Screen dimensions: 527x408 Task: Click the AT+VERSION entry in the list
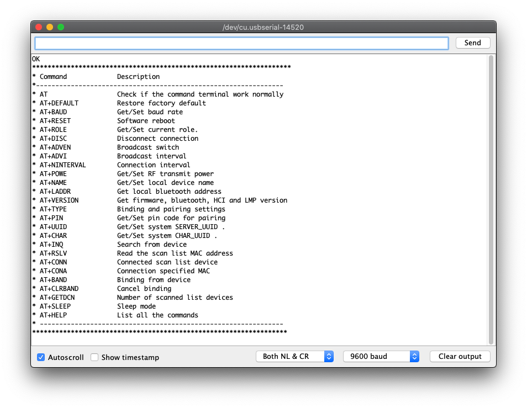click(59, 200)
